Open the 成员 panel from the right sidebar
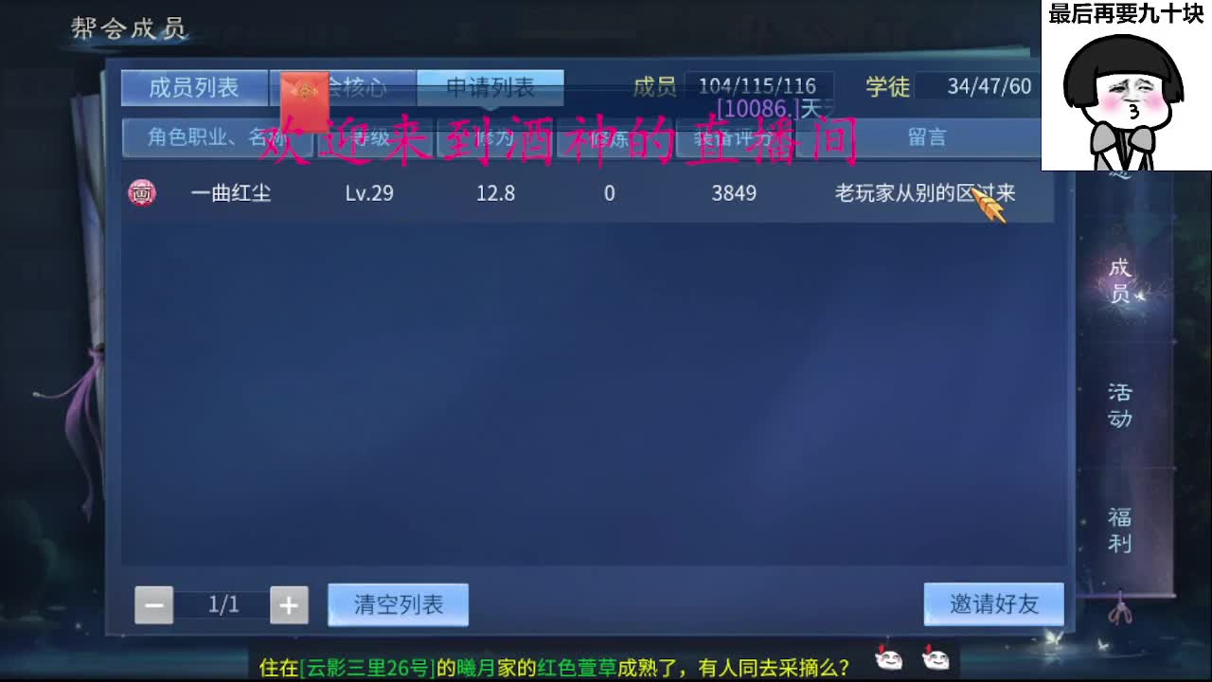Screen dimensions: 1212x682 [1117, 278]
